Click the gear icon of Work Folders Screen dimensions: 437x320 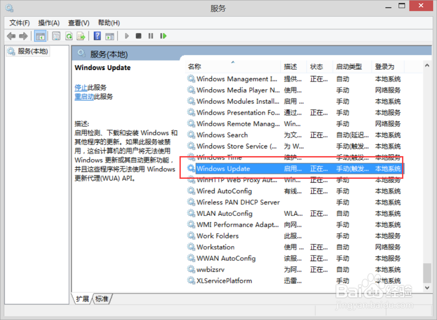(x=191, y=236)
